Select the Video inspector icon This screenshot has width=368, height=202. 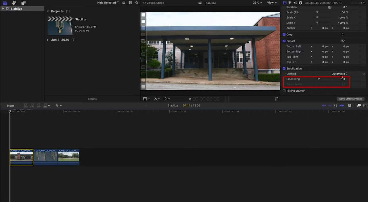click(x=285, y=3)
